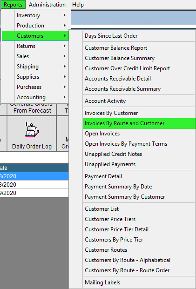Open the Help menu
This screenshot has height=289, width=196.
(78, 5)
